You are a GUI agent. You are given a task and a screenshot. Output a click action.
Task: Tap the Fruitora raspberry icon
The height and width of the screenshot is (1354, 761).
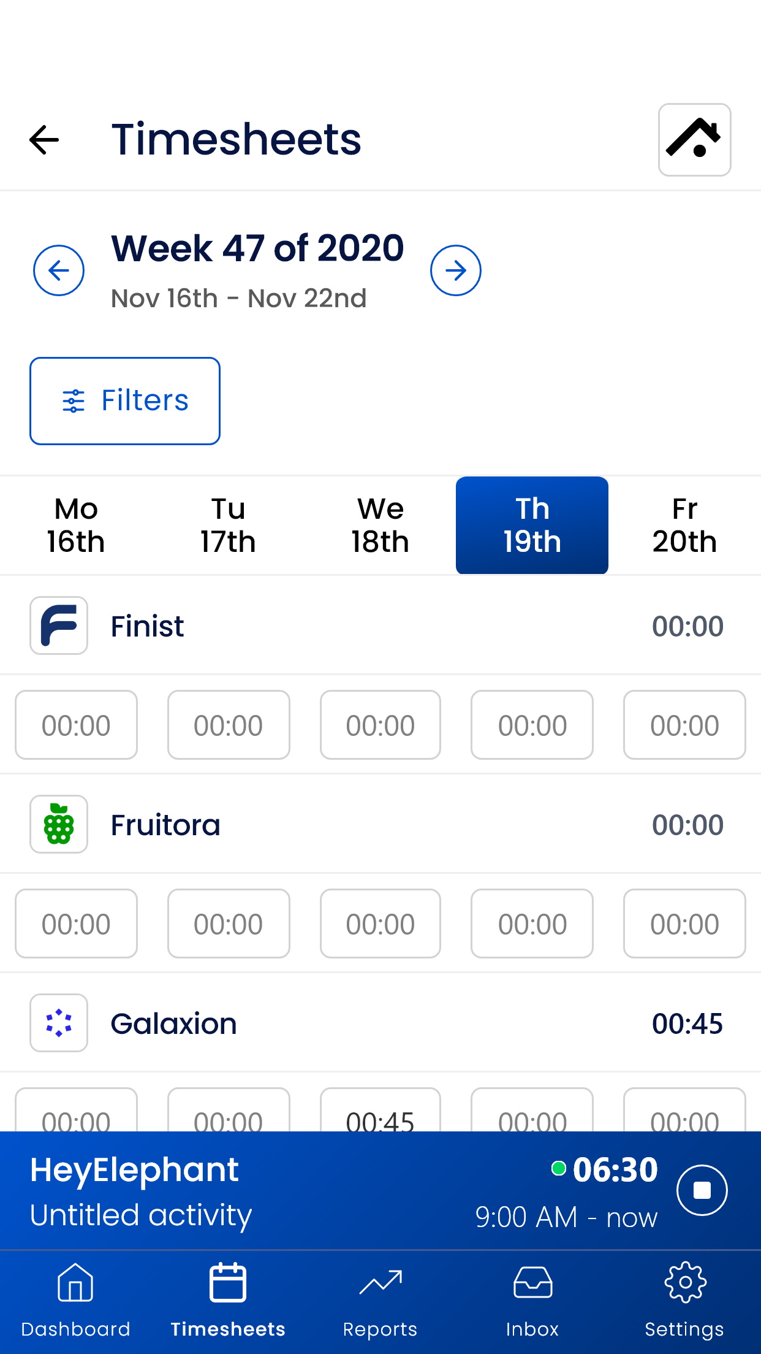[59, 824]
